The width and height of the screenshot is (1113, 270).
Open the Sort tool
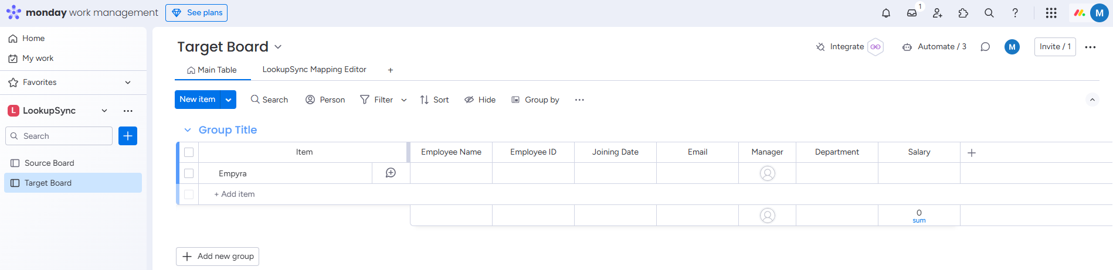pyautogui.click(x=435, y=100)
